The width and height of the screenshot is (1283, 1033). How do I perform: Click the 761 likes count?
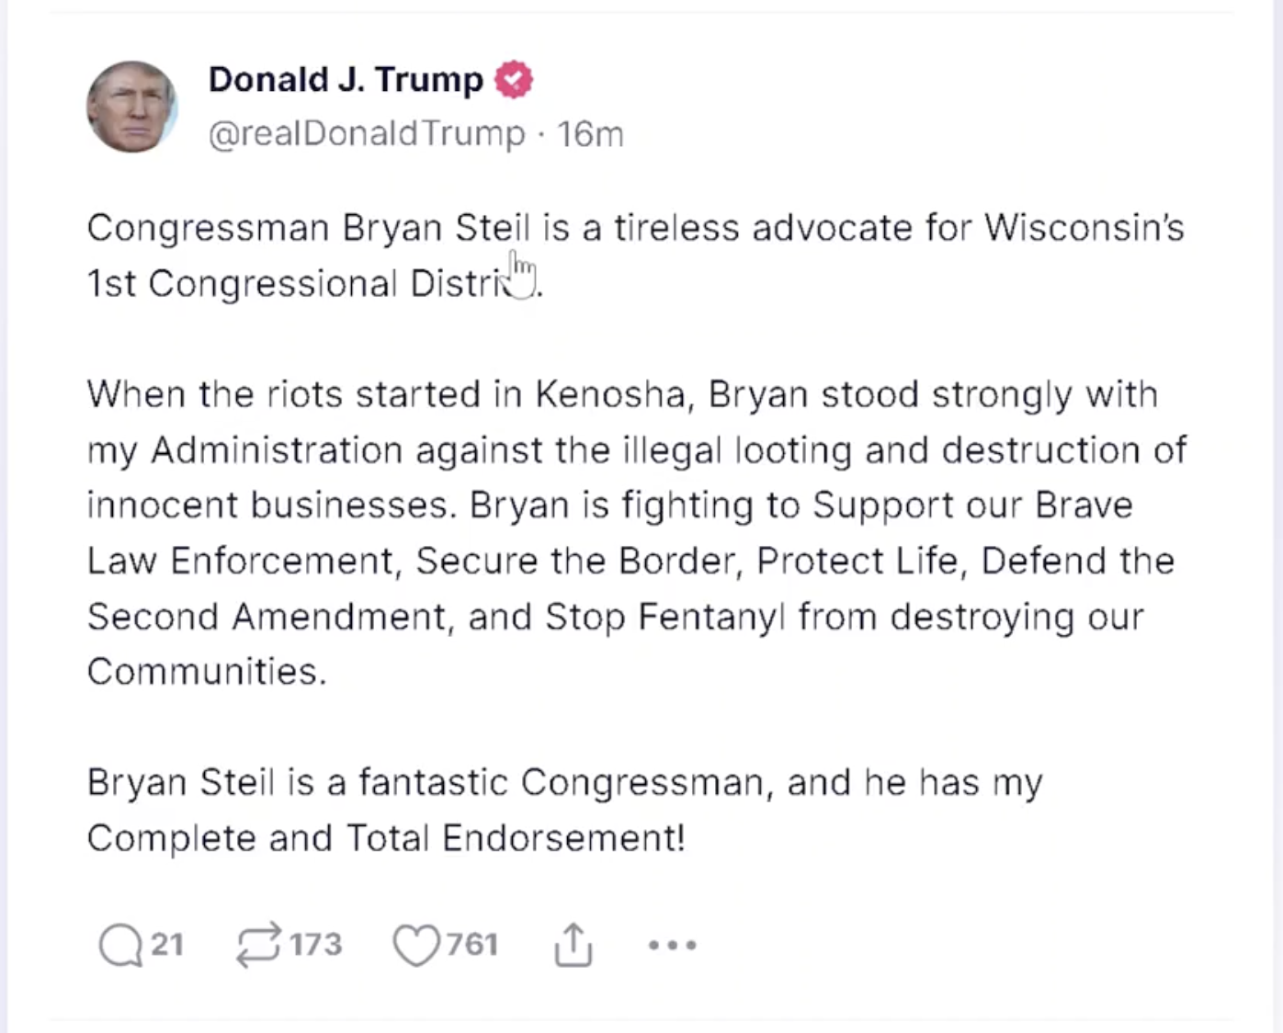pos(472,945)
